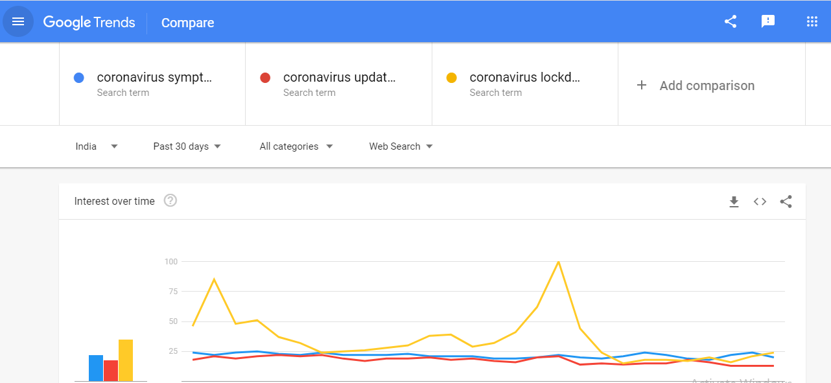Click the Google Trends logo
This screenshot has width=831, height=383.
pos(89,23)
